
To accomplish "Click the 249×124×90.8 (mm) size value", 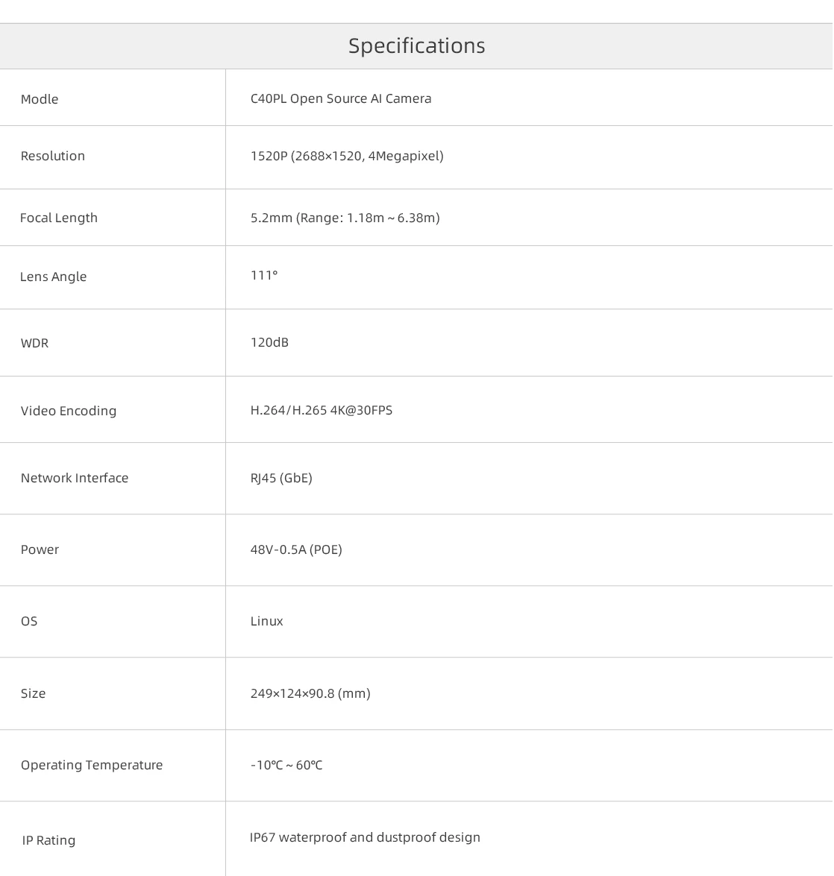I will point(310,693).
